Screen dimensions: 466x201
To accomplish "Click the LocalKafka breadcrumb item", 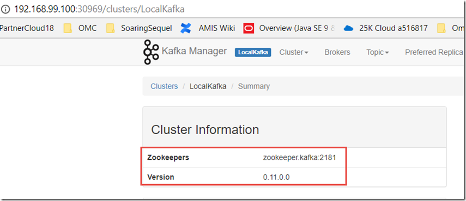I will 208,86.
